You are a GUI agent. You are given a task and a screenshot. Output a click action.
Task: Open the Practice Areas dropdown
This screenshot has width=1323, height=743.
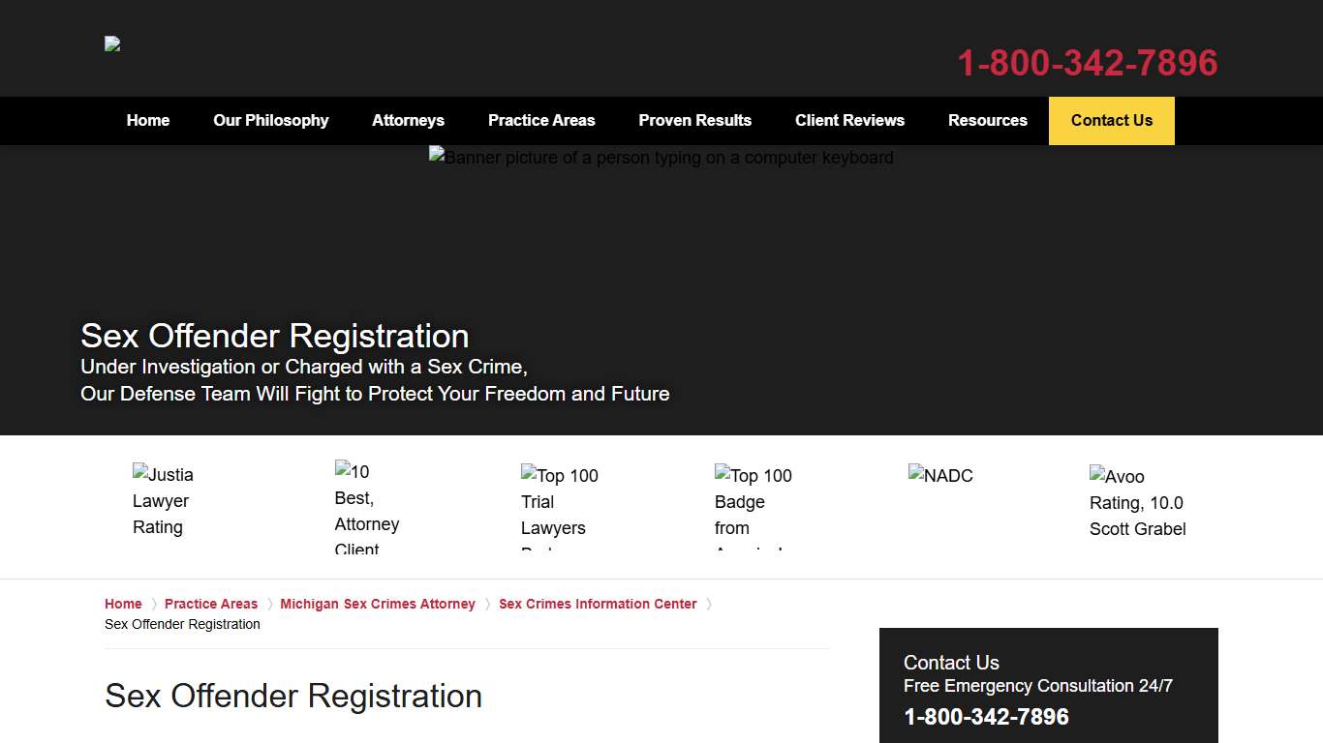[541, 120]
